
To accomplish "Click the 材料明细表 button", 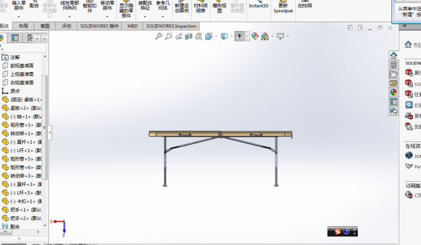I will (200, 7).
